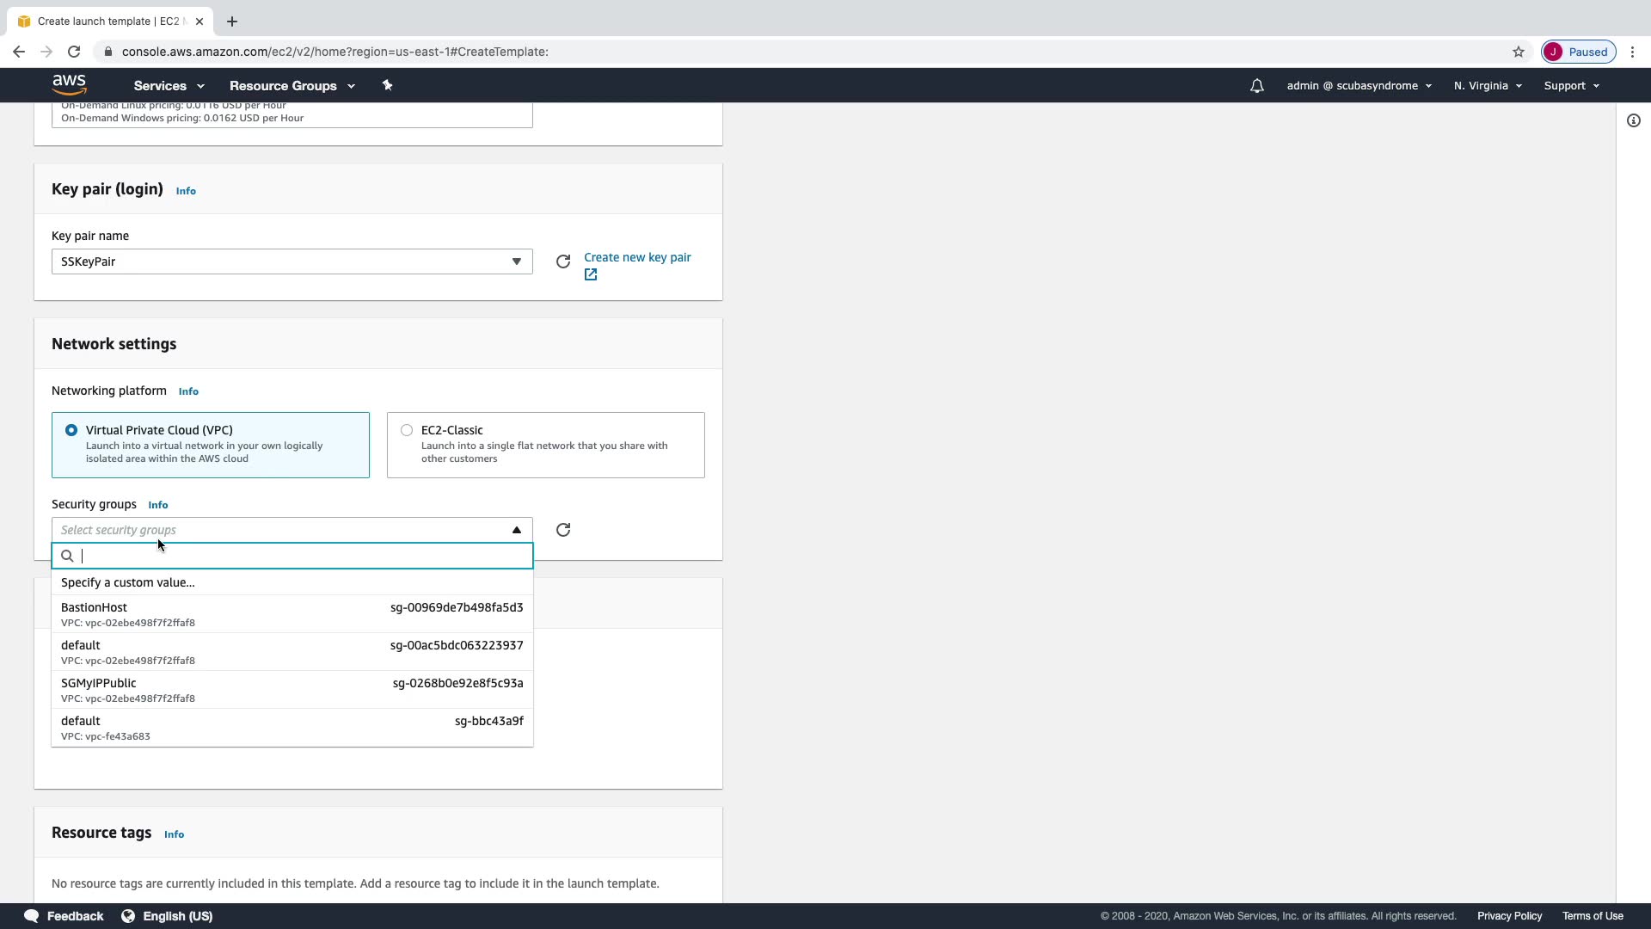Click the info panel icon at right edge
The width and height of the screenshot is (1651, 929).
pos(1633,120)
